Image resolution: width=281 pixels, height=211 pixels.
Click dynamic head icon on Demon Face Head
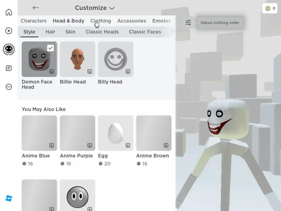tap(52, 71)
